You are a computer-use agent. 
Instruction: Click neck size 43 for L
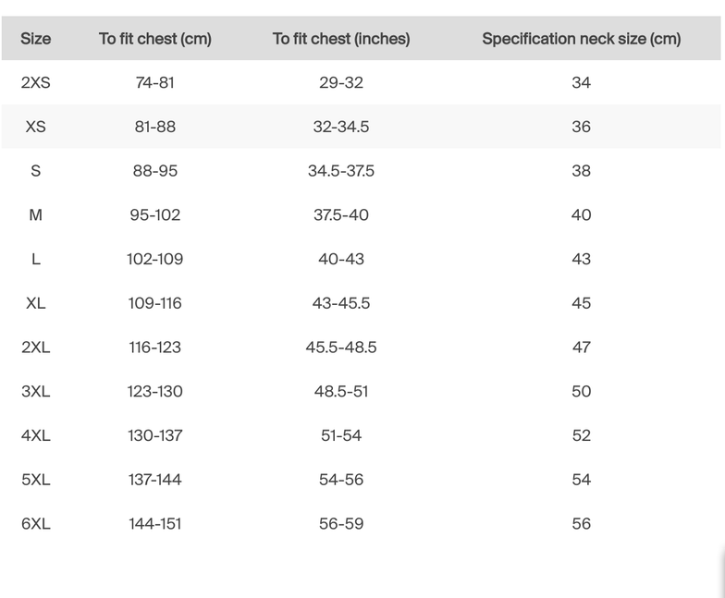pos(581,259)
